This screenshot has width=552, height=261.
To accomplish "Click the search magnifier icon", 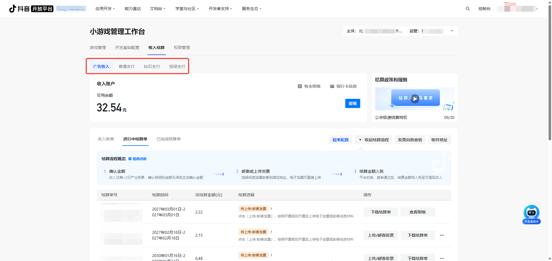I will [467, 9].
